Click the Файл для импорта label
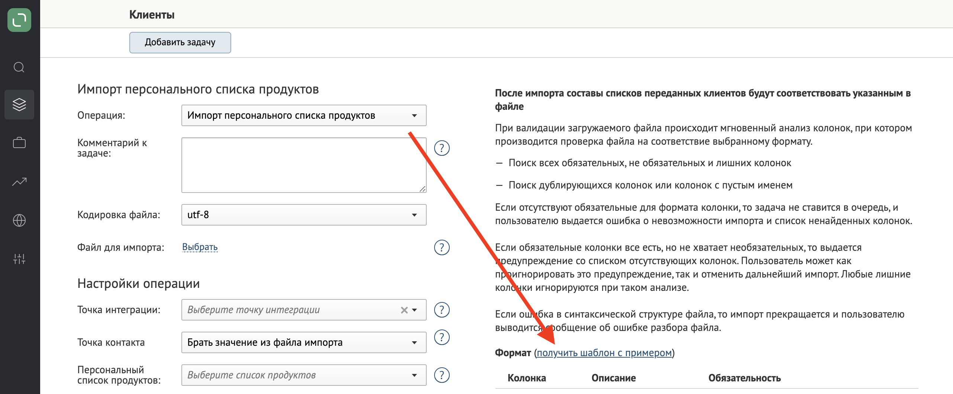The height and width of the screenshot is (394, 953). [x=121, y=247]
